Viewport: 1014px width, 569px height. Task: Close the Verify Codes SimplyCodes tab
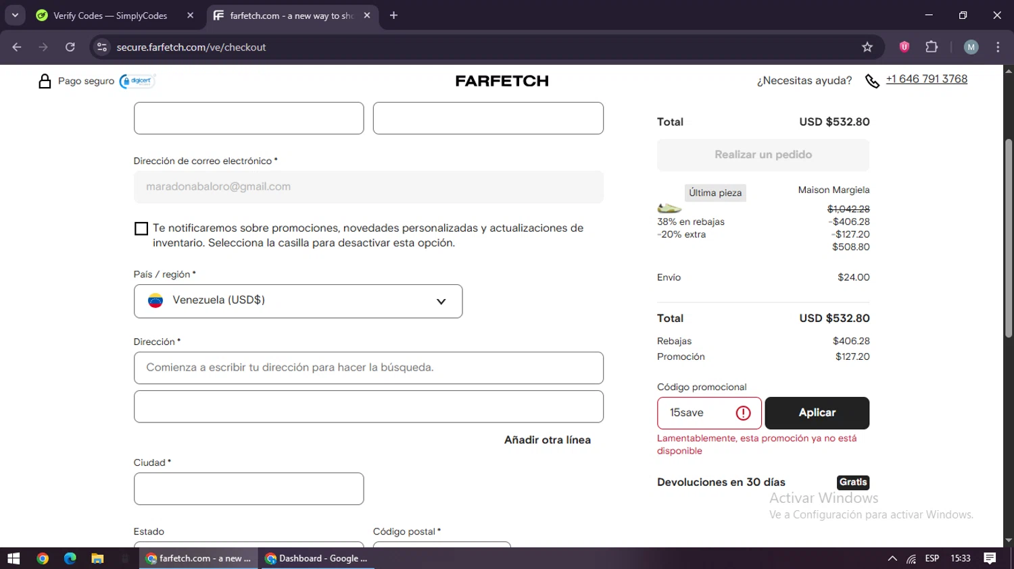click(x=190, y=15)
